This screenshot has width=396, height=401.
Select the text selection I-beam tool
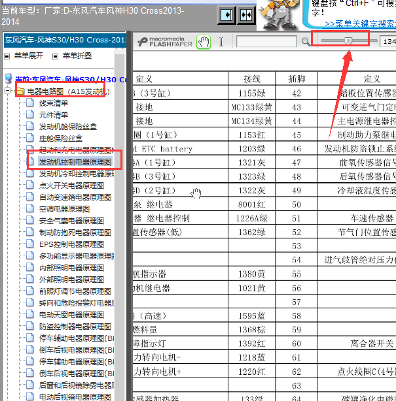(221, 42)
